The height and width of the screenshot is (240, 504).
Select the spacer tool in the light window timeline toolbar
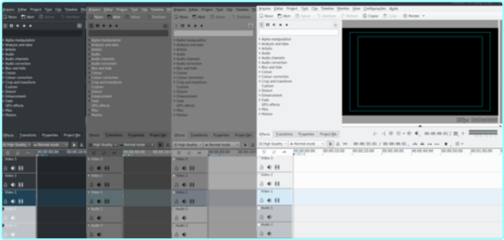[x=345, y=143]
